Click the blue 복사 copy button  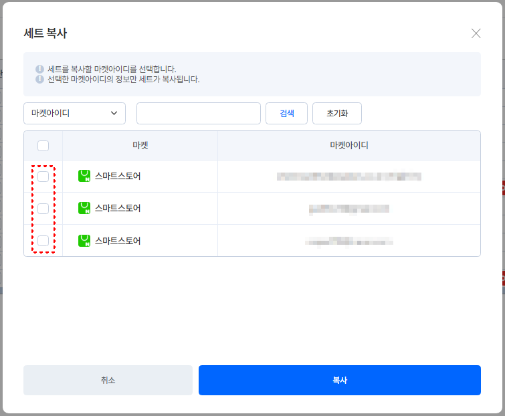(x=340, y=381)
